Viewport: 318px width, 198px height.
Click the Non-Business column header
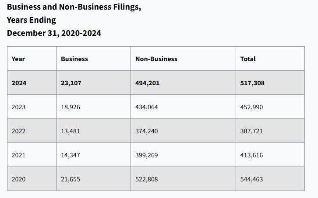(156, 59)
